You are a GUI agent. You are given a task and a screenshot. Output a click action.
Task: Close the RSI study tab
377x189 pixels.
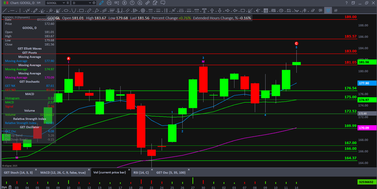click(x=152, y=170)
